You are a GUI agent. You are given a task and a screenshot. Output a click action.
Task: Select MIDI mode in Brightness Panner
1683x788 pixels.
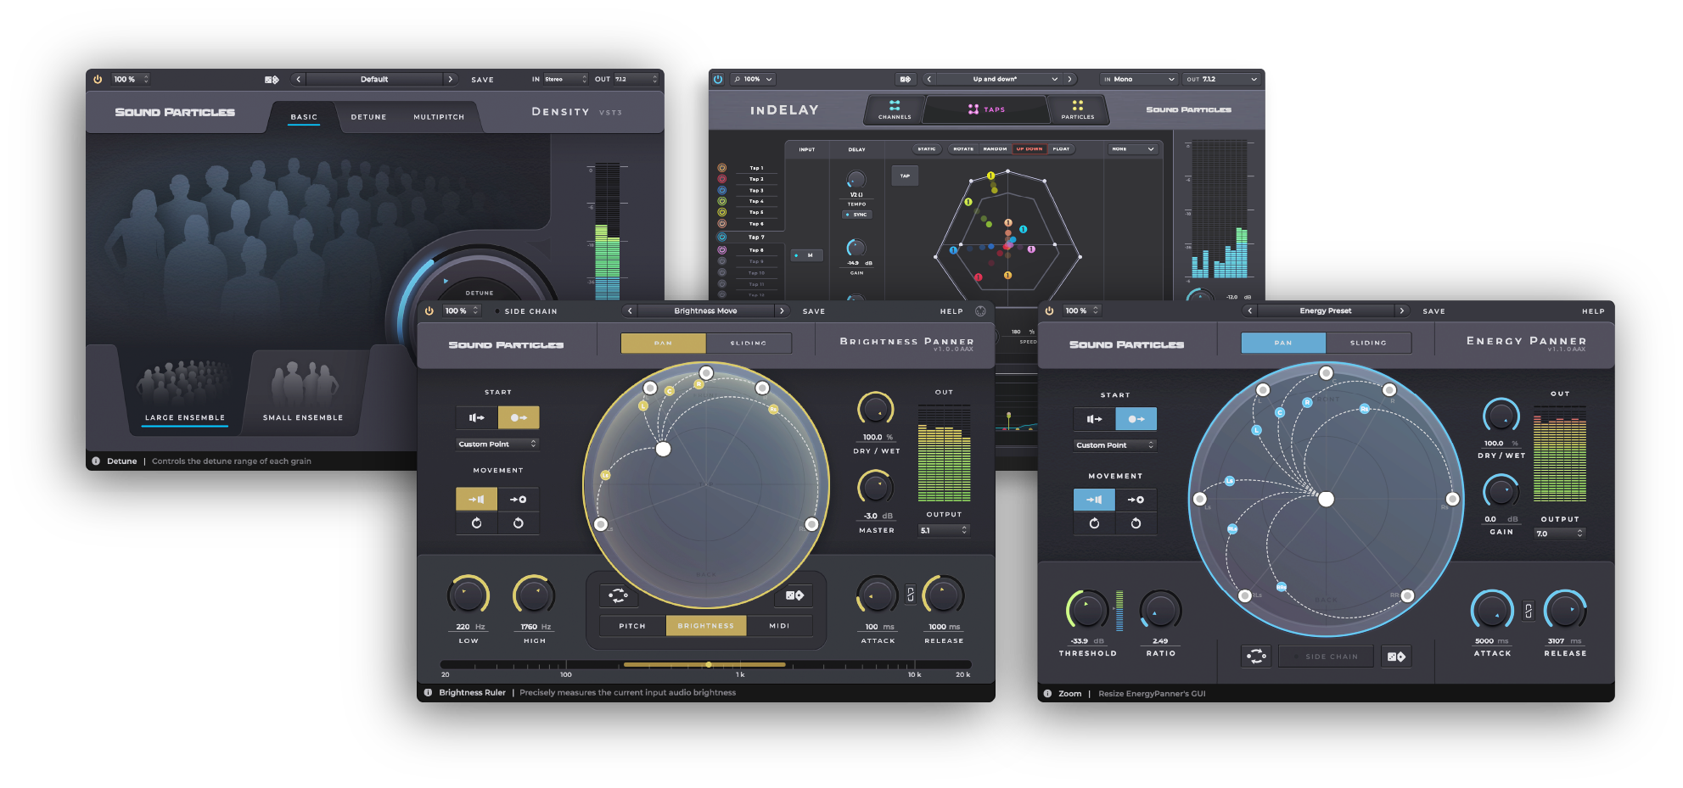779,626
